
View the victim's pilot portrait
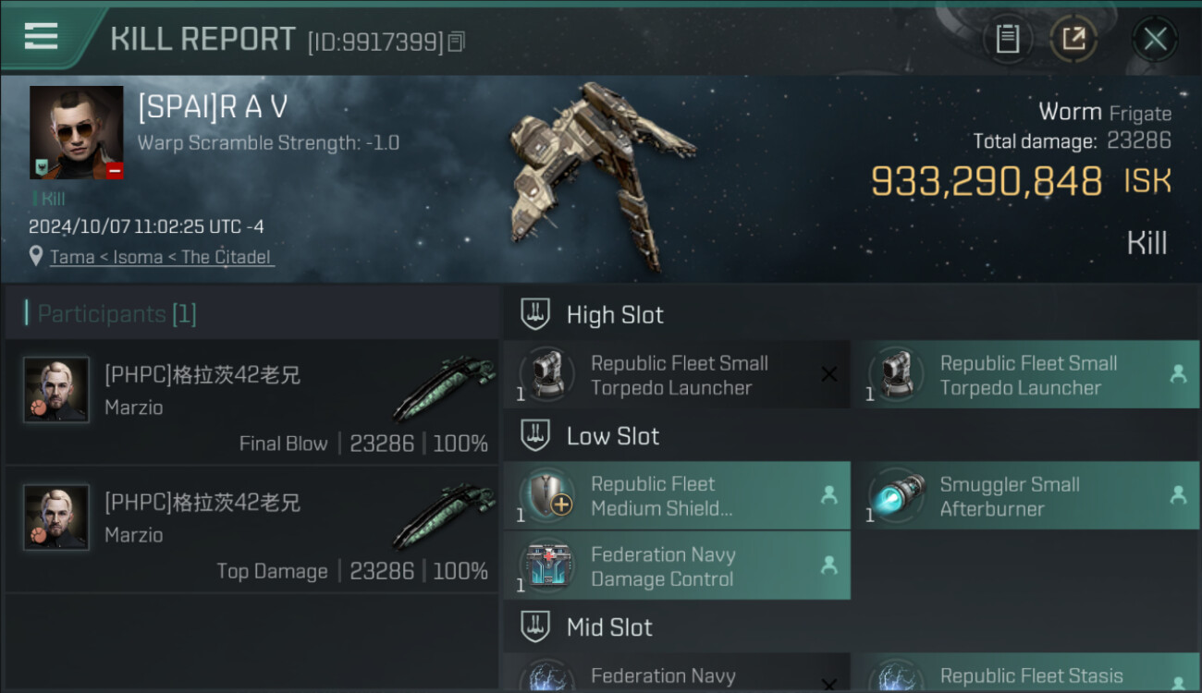tap(76, 133)
